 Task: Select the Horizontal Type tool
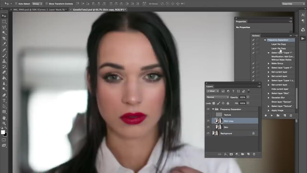tap(4, 101)
